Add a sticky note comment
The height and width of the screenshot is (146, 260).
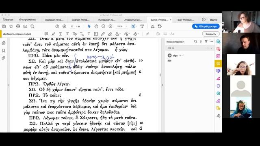tap(46, 34)
